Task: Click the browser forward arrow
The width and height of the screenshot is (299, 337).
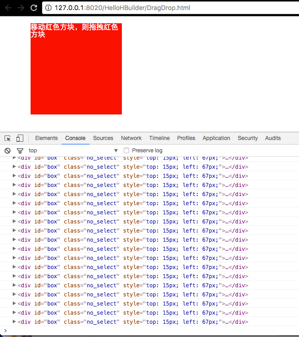Action: click(21, 8)
